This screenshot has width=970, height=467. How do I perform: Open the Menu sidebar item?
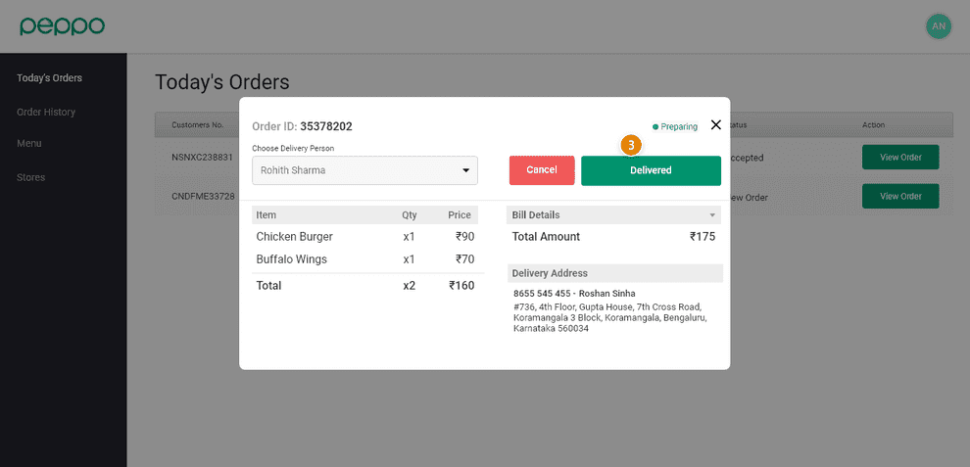pyautogui.click(x=29, y=143)
